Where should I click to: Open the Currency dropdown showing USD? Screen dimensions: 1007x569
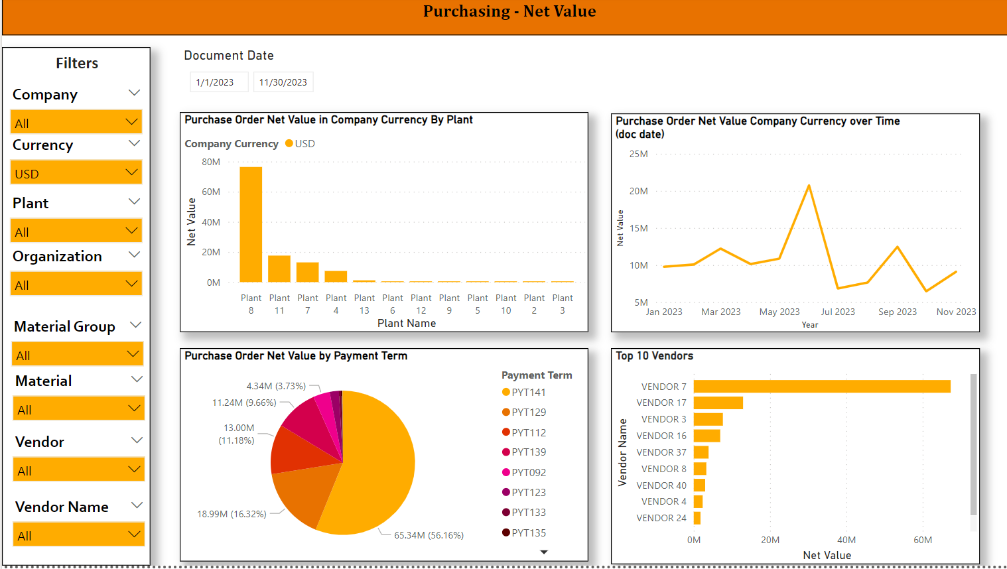[76, 172]
